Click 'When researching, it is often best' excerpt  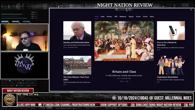pos(171,48)
